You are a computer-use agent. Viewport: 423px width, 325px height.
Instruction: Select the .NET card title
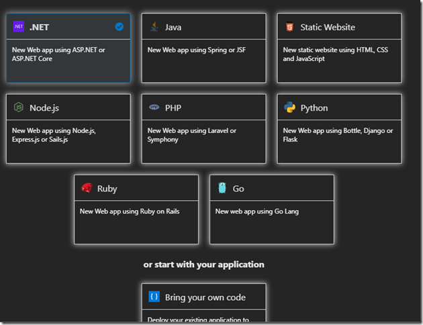pyautogui.click(x=39, y=28)
